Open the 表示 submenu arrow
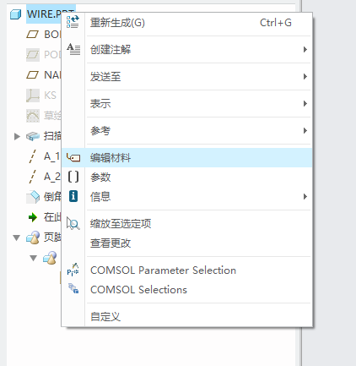The height and width of the screenshot is (366, 356). [x=305, y=103]
